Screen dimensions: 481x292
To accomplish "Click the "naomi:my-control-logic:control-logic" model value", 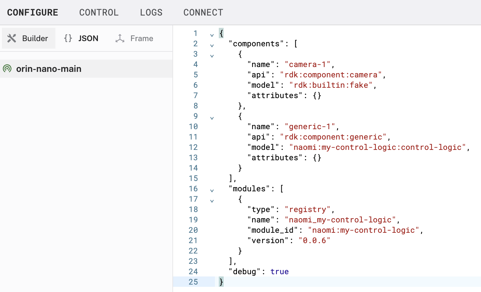I will (378, 147).
